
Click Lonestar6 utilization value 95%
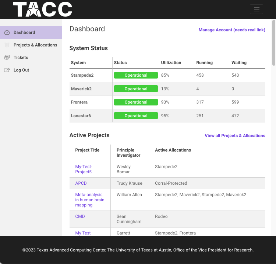pos(165,116)
